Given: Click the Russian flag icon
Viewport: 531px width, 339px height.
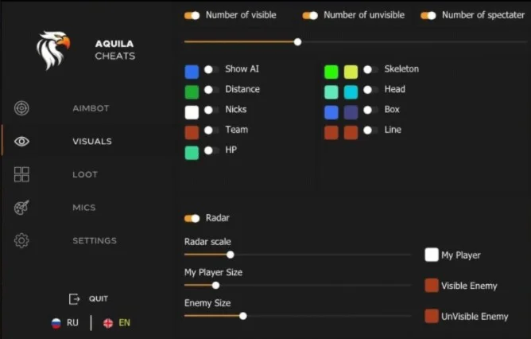Looking at the screenshot, I should (56, 323).
